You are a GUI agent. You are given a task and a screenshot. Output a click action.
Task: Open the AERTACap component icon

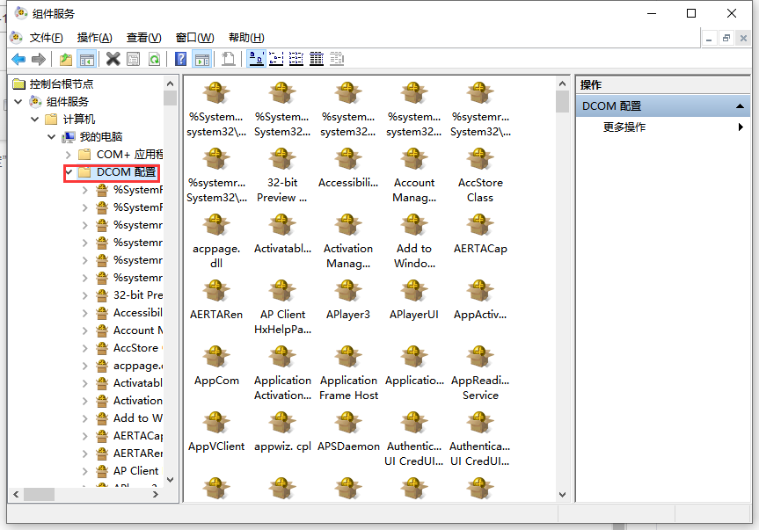coord(480,225)
